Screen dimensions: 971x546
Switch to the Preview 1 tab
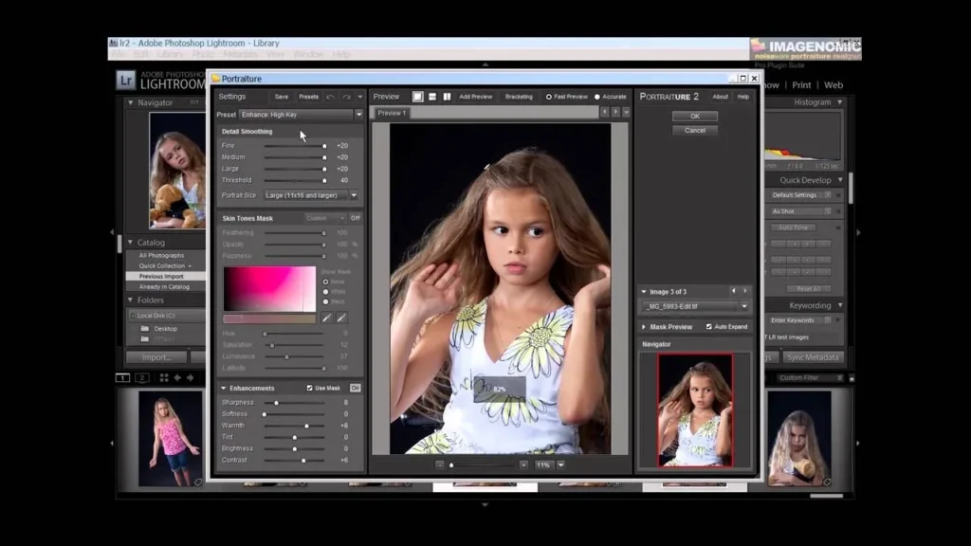tap(392, 112)
